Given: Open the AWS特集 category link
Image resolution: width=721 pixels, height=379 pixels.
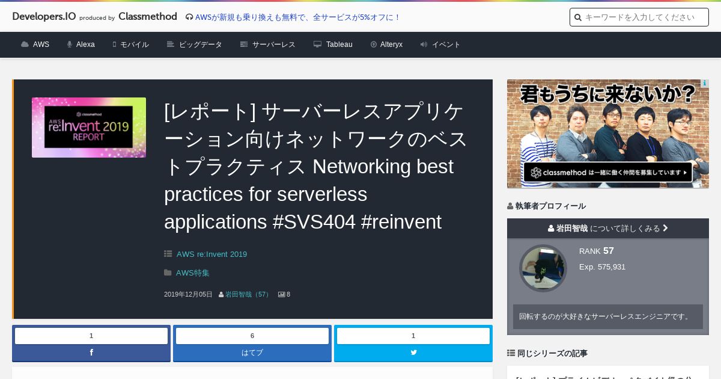Looking at the screenshot, I should click(x=193, y=273).
